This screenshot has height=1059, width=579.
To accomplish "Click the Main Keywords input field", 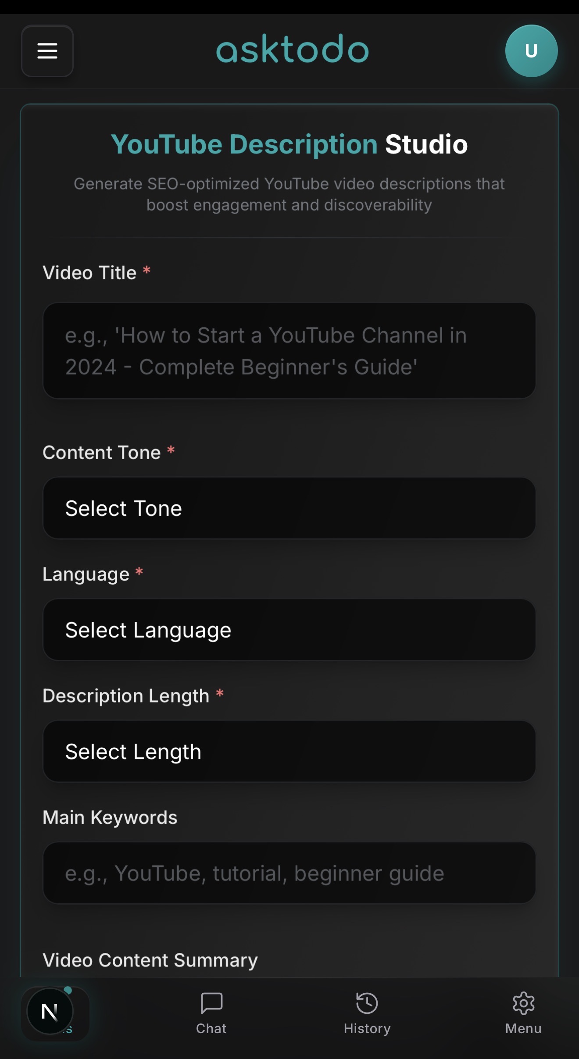I will click(289, 873).
